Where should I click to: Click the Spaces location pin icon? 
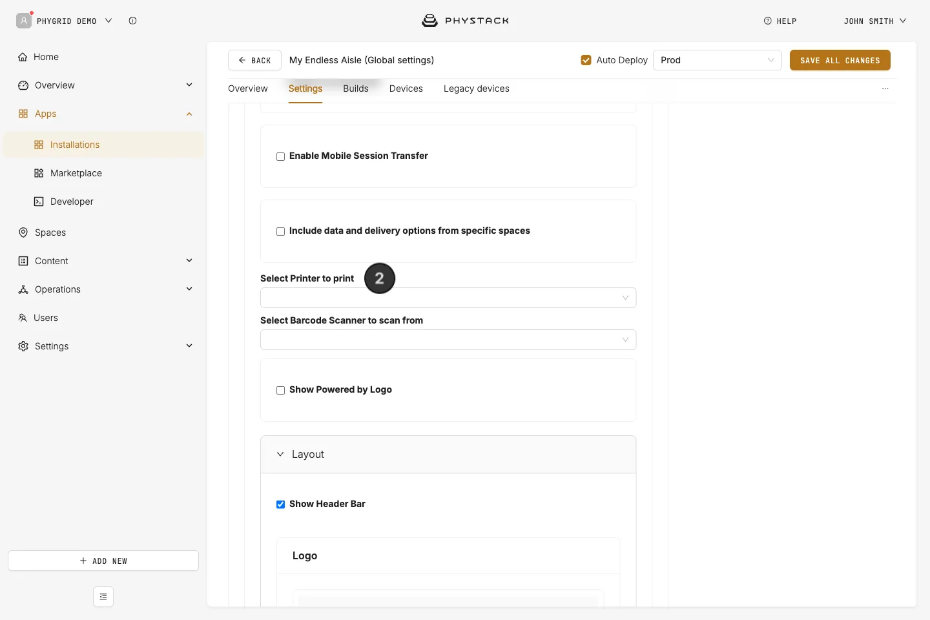click(23, 232)
